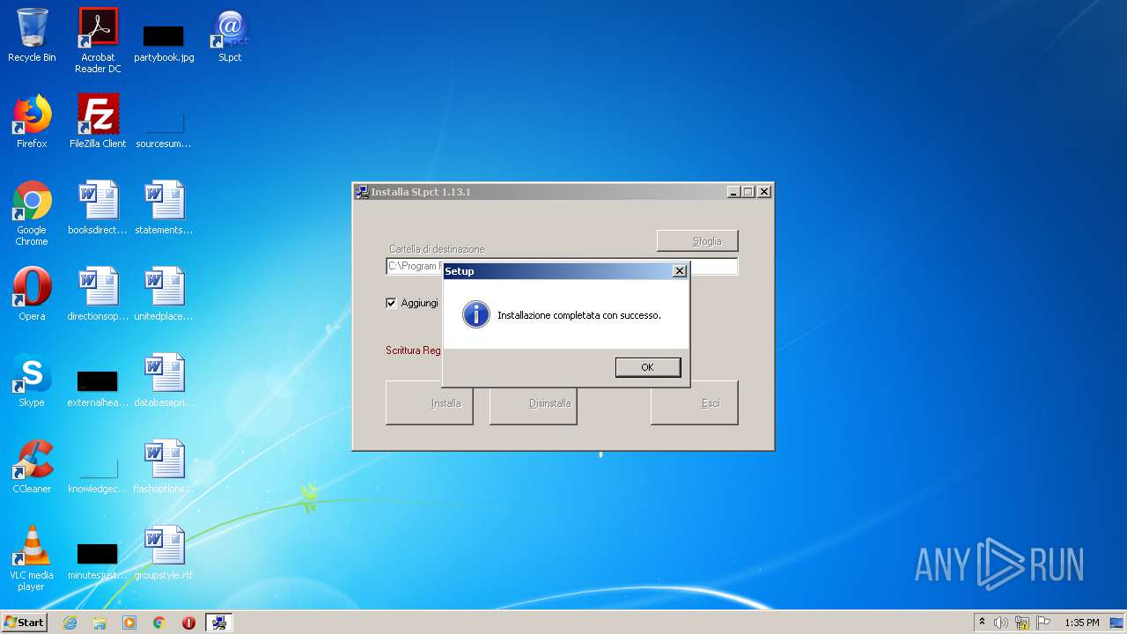Open the Action Center flag icon
Viewport: 1127px width, 634px height.
tap(1043, 623)
